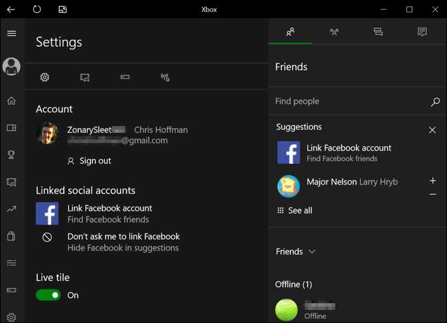
Task: Switch to Parties tab icon
Action: pos(334,32)
